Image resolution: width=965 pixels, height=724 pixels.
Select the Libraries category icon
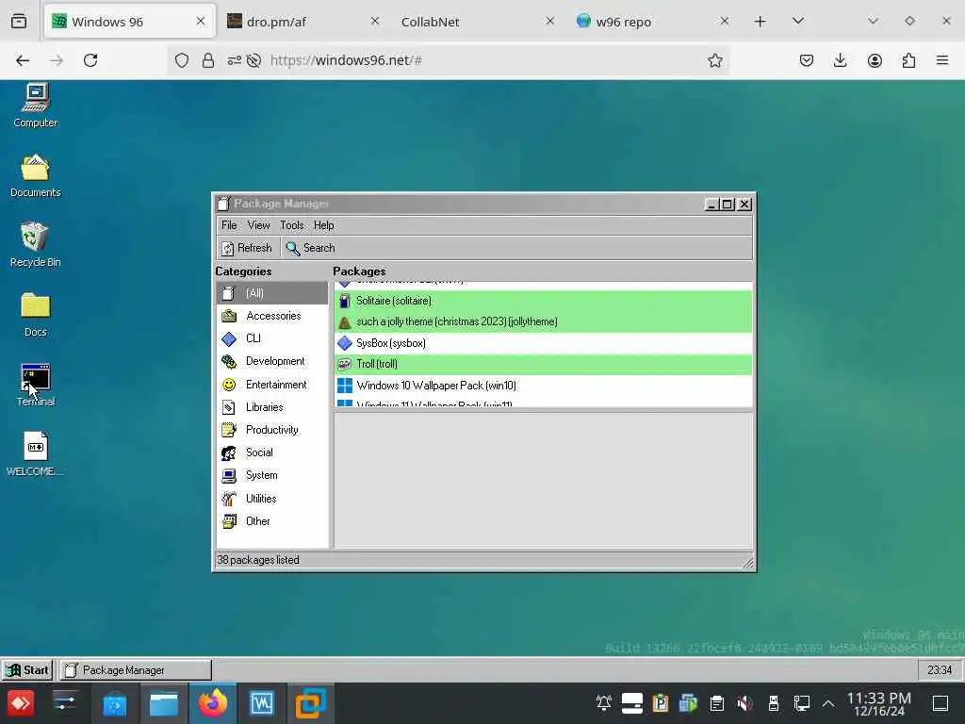point(229,407)
